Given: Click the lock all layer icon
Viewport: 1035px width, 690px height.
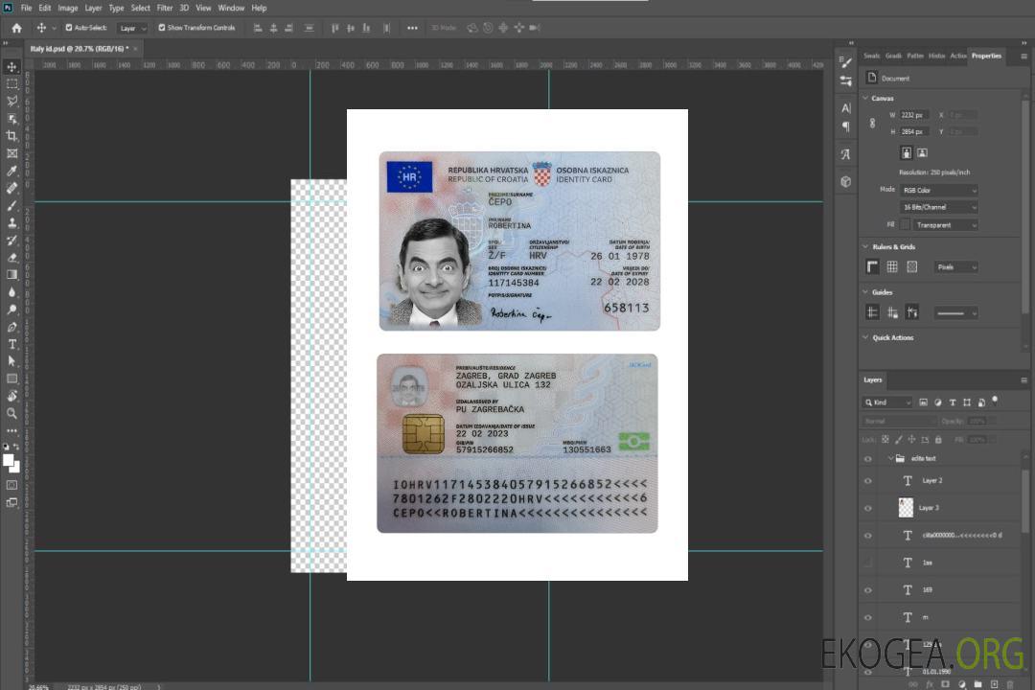Looking at the screenshot, I should pos(938,440).
